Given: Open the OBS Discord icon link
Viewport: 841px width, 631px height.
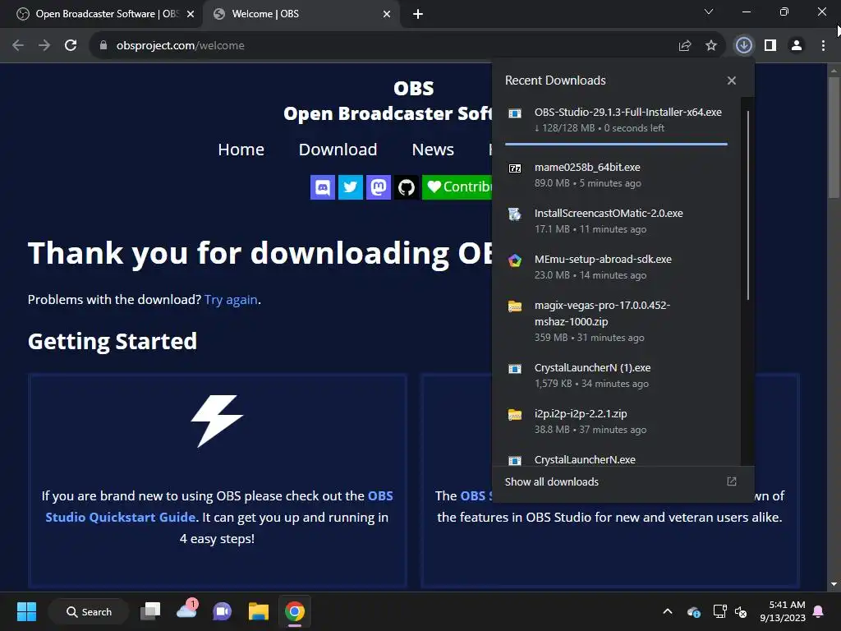Looking at the screenshot, I should 323,187.
